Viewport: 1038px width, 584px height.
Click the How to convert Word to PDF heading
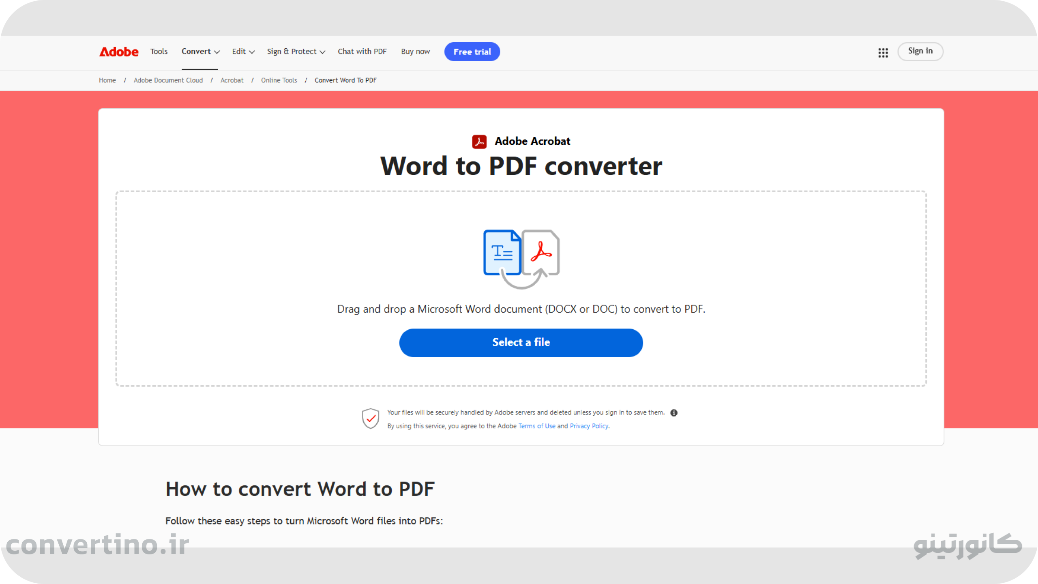pos(300,489)
